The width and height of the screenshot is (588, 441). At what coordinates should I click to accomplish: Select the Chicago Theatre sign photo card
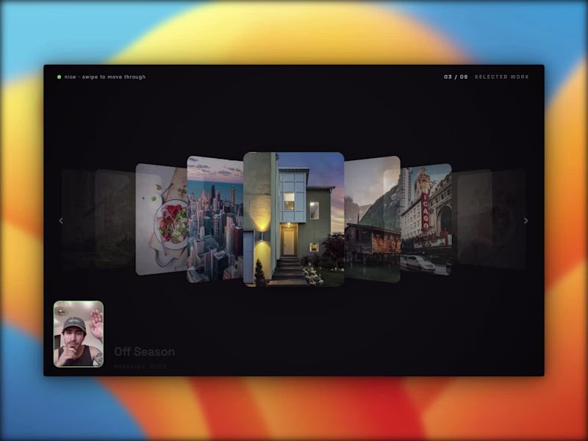click(426, 219)
